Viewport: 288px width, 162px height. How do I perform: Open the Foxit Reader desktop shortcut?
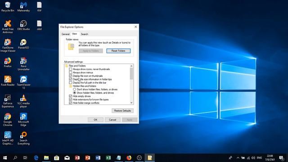coord(8,81)
